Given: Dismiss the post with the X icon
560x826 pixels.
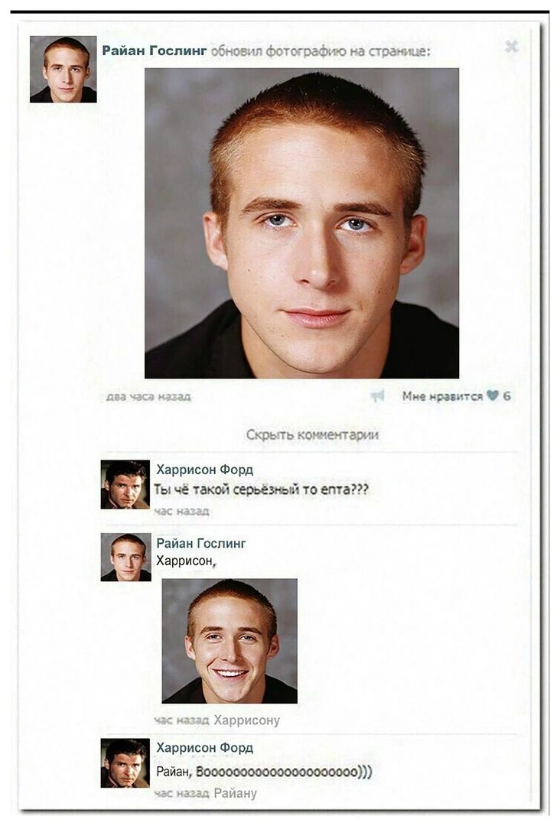Looking at the screenshot, I should tap(512, 47).
